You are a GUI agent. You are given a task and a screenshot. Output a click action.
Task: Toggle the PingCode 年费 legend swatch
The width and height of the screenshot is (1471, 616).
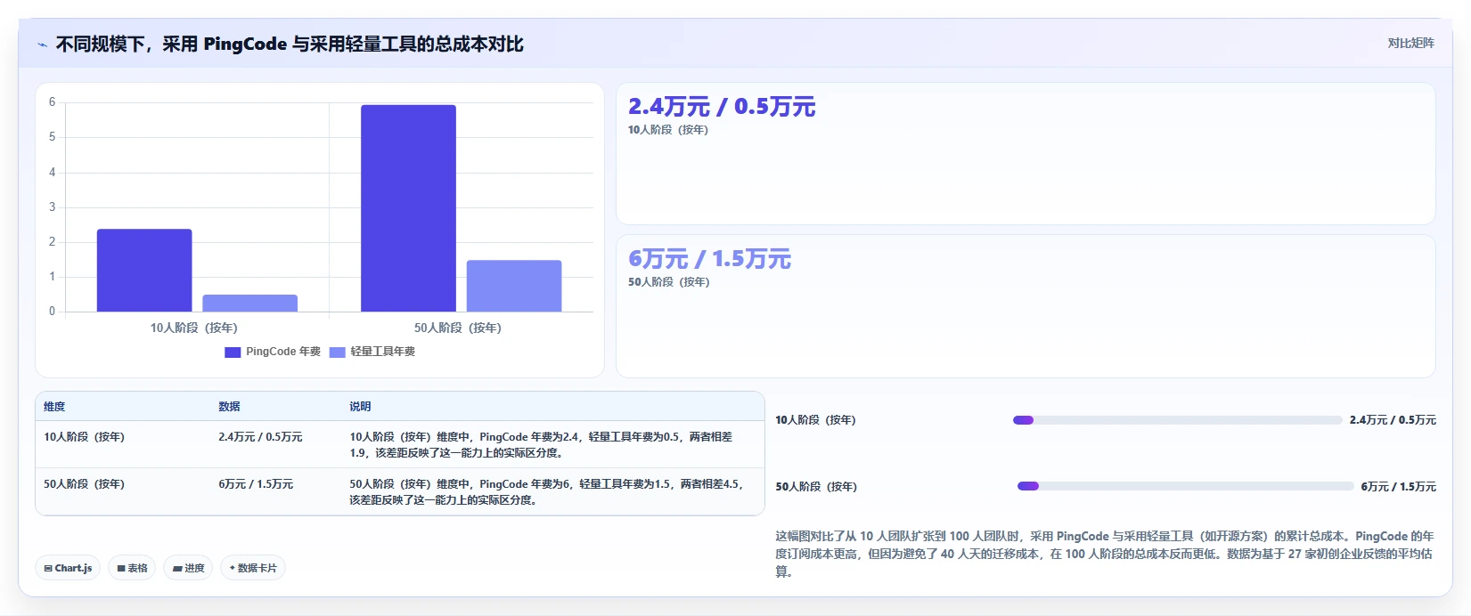coord(233,352)
